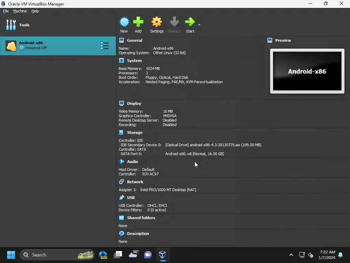Open the Machine menu
The image size is (350, 263).
pyautogui.click(x=20, y=11)
